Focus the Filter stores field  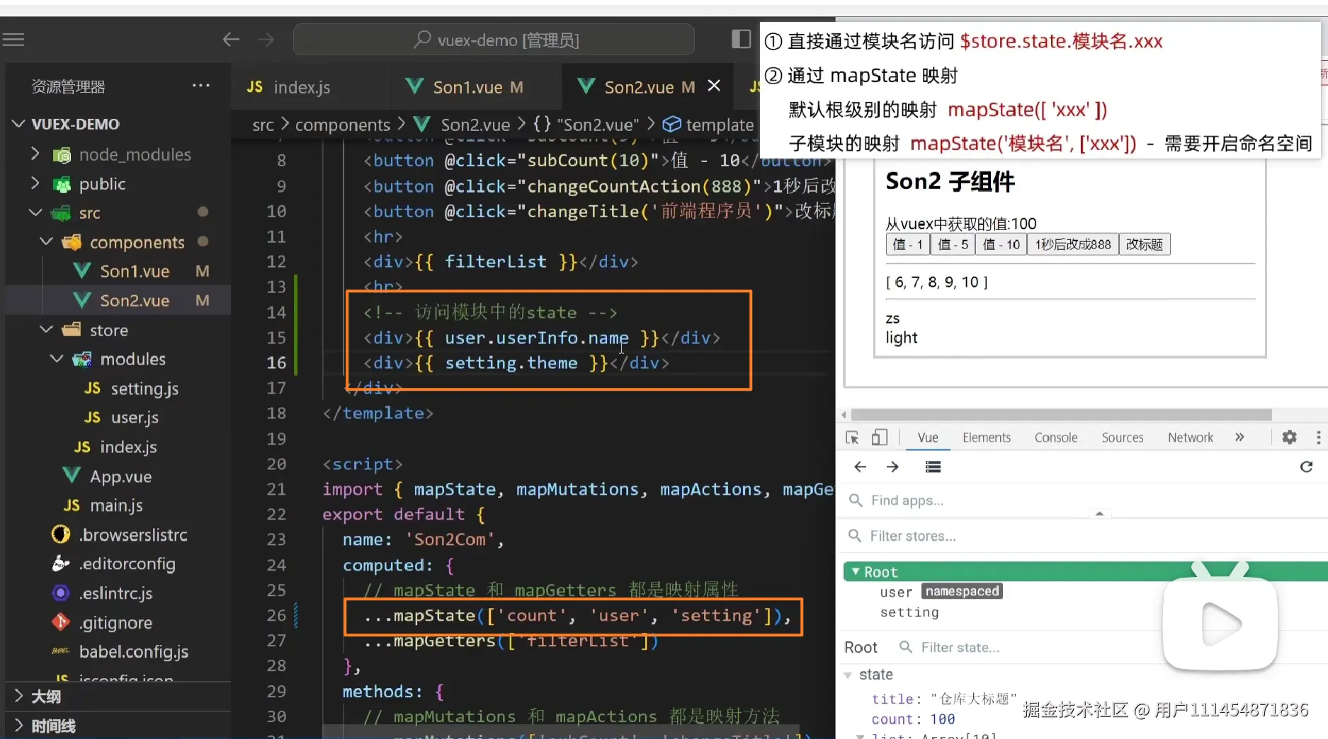point(1084,536)
